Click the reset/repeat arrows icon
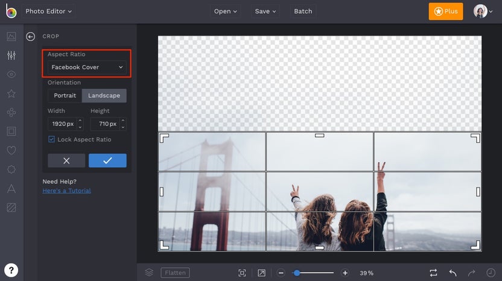Image resolution: width=502 pixels, height=281 pixels. [433, 273]
